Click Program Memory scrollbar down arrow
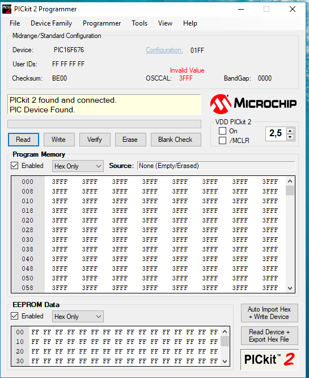 pos(290,288)
